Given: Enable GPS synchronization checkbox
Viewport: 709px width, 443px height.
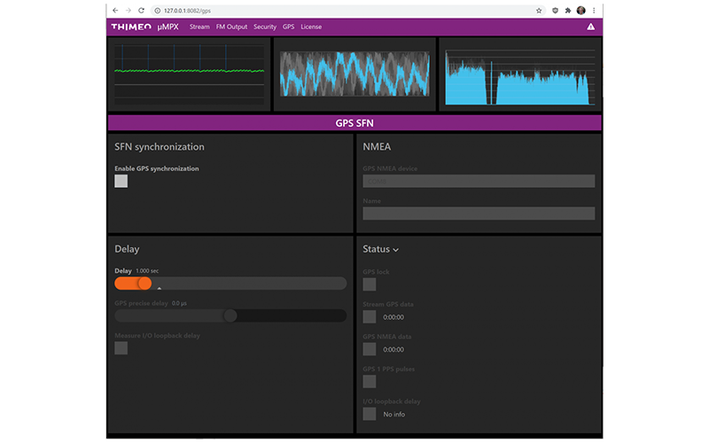Looking at the screenshot, I should pos(121,181).
